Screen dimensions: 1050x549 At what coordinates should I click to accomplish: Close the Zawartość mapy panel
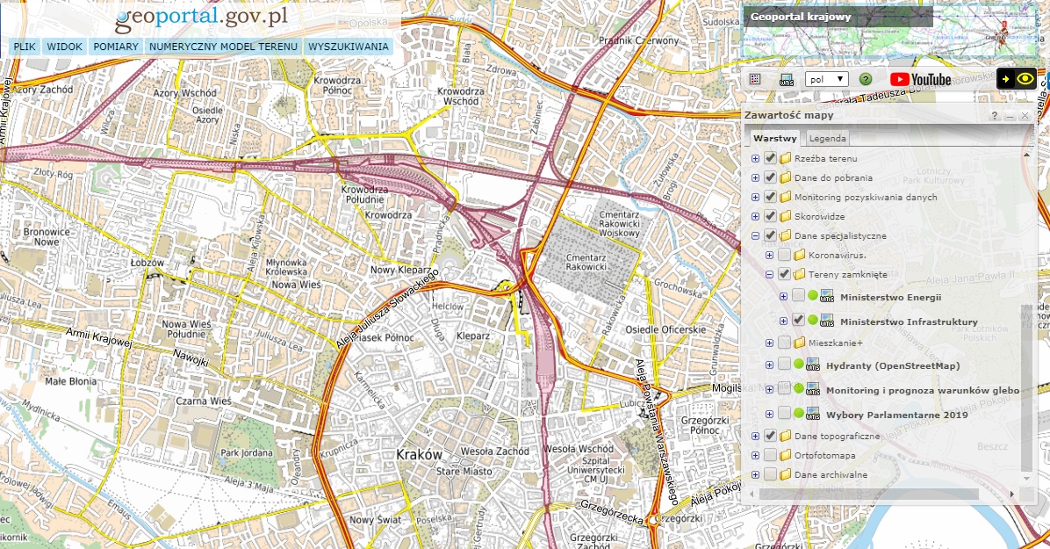(1025, 115)
